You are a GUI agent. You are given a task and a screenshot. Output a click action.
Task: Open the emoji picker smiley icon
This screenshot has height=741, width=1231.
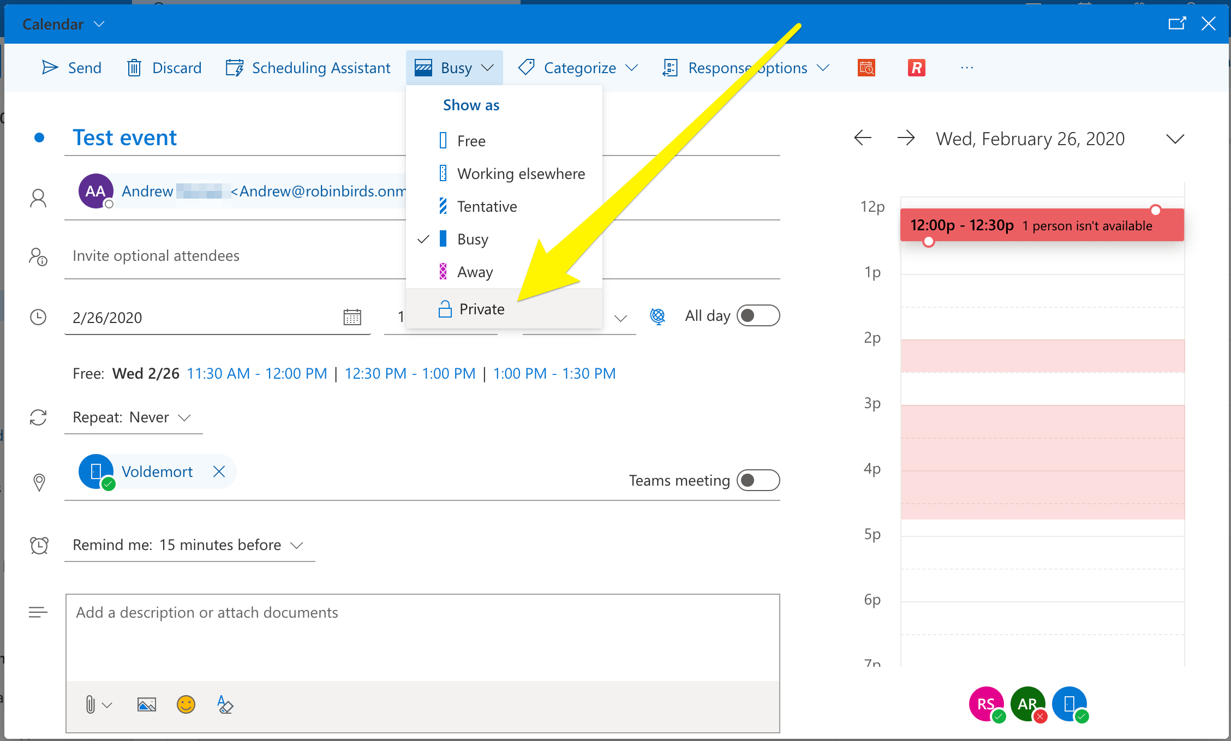(186, 704)
